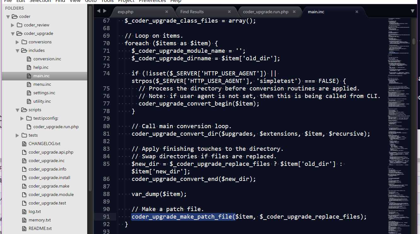Screen dimensions: 420x234
Task: Click the code minimap
Action: pyautogui.click(x=399, y=126)
